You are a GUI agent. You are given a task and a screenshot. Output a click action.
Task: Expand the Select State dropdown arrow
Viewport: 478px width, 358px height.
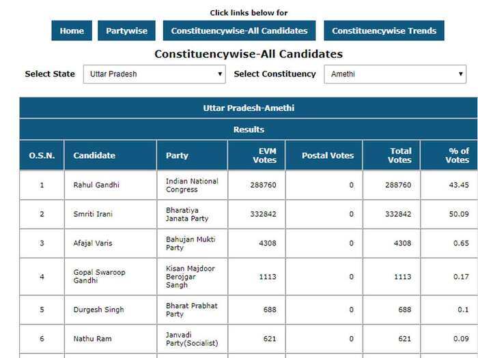pos(220,74)
